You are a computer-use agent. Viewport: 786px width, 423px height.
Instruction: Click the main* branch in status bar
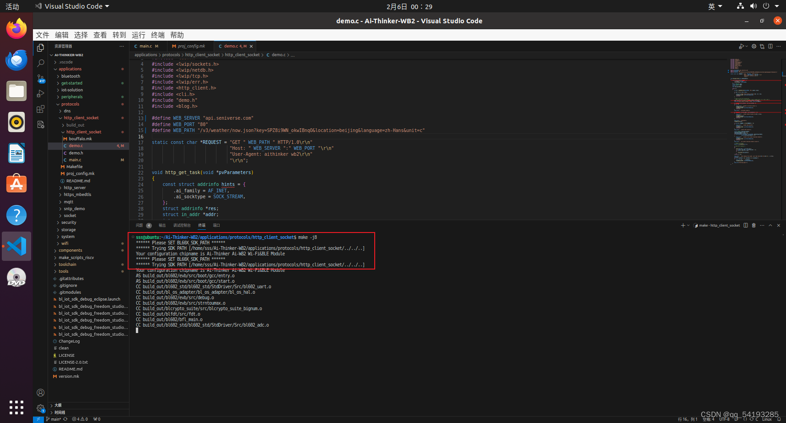pyautogui.click(x=54, y=419)
